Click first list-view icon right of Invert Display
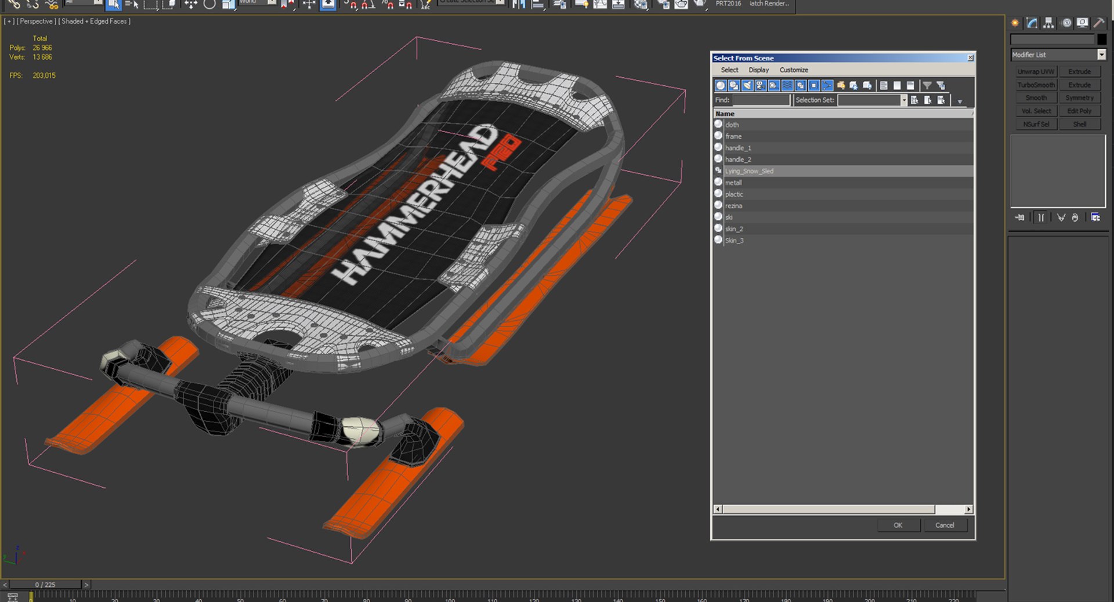 pos(884,85)
